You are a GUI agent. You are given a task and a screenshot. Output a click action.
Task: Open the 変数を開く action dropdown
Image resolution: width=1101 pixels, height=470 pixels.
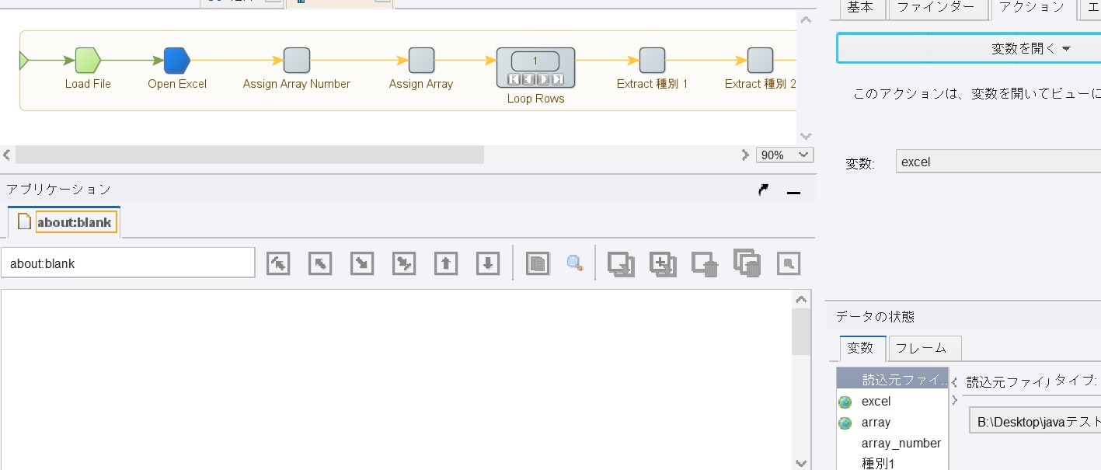969,48
